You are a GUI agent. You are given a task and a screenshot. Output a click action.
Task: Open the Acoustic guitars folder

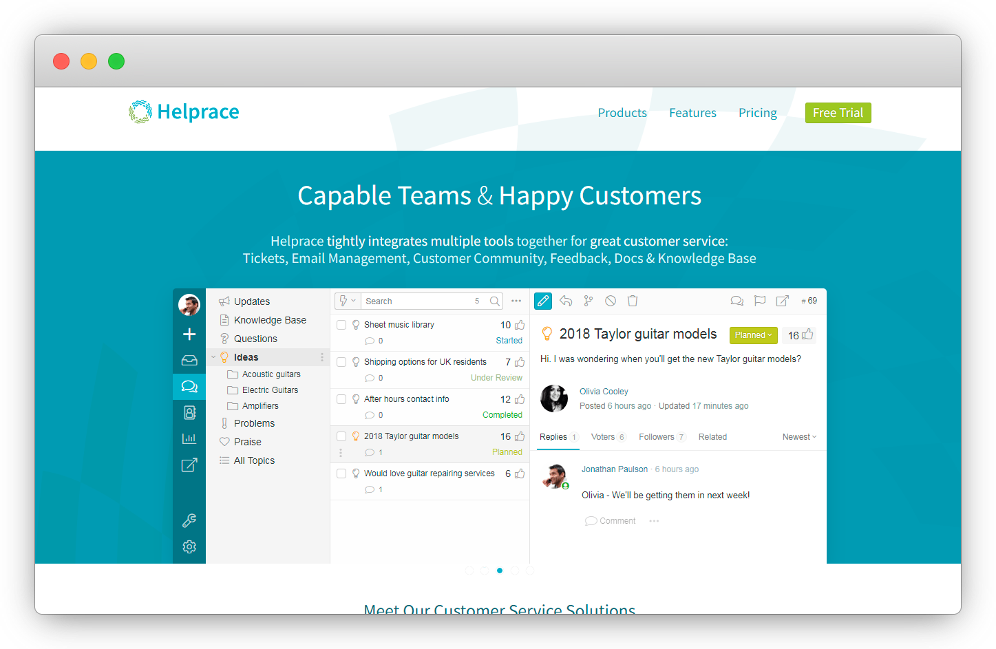271,374
